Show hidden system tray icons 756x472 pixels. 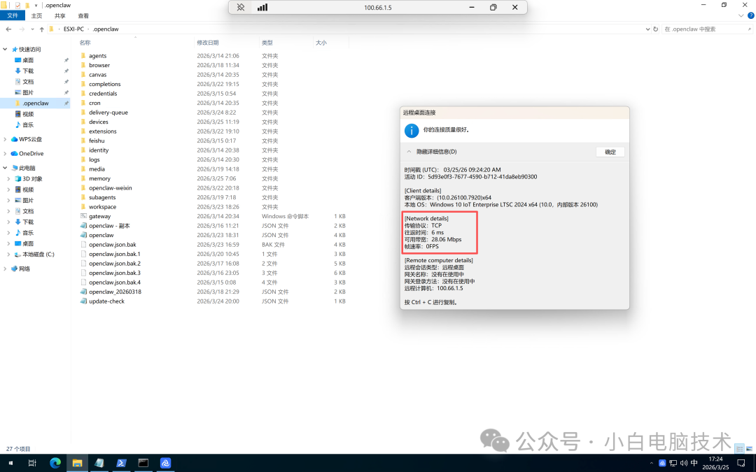pos(652,464)
